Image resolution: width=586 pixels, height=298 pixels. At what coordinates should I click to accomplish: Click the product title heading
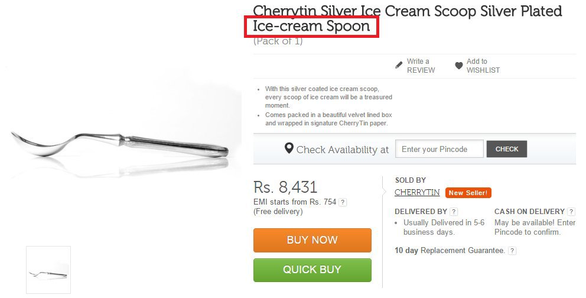408,19
